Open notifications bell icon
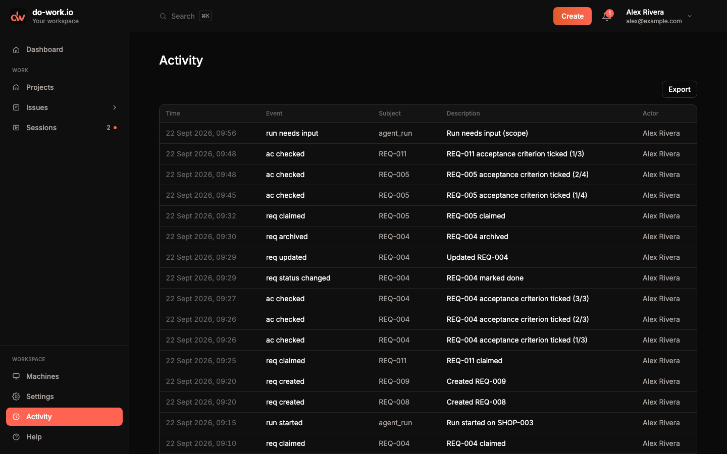Image resolution: width=727 pixels, height=454 pixels. click(x=606, y=16)
